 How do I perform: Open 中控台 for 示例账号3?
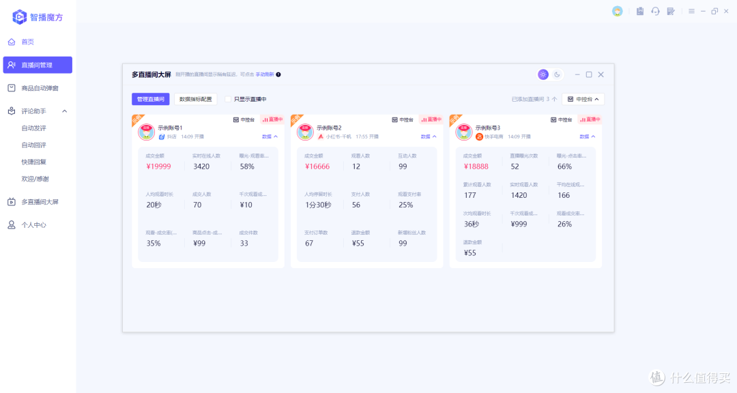click(x=562, y=120)
